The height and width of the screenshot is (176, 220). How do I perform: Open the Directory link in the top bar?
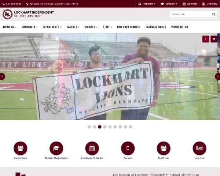[x=210, y=4]
